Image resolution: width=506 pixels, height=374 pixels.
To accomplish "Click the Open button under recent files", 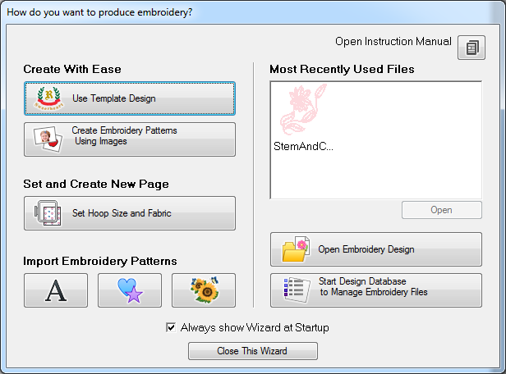I will click(442, 210).
